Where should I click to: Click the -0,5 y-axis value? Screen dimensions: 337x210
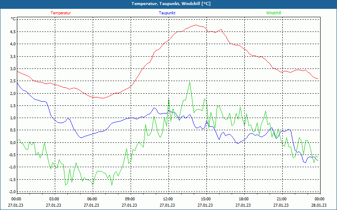coord(12,155)
